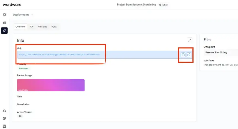The image size is (238, 129).
Task: Switch to the Versions tab
Action: click(42, 26)
